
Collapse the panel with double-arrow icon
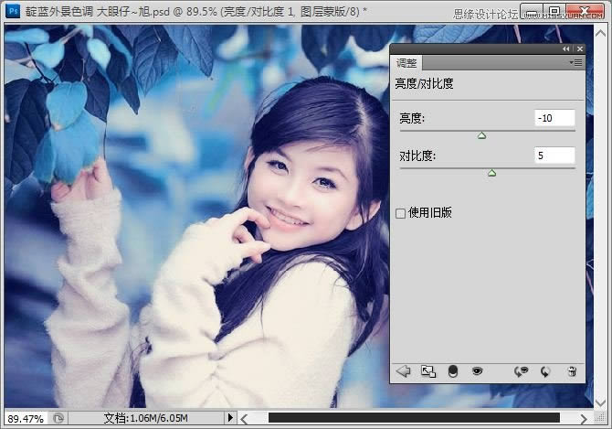[565, 48]
